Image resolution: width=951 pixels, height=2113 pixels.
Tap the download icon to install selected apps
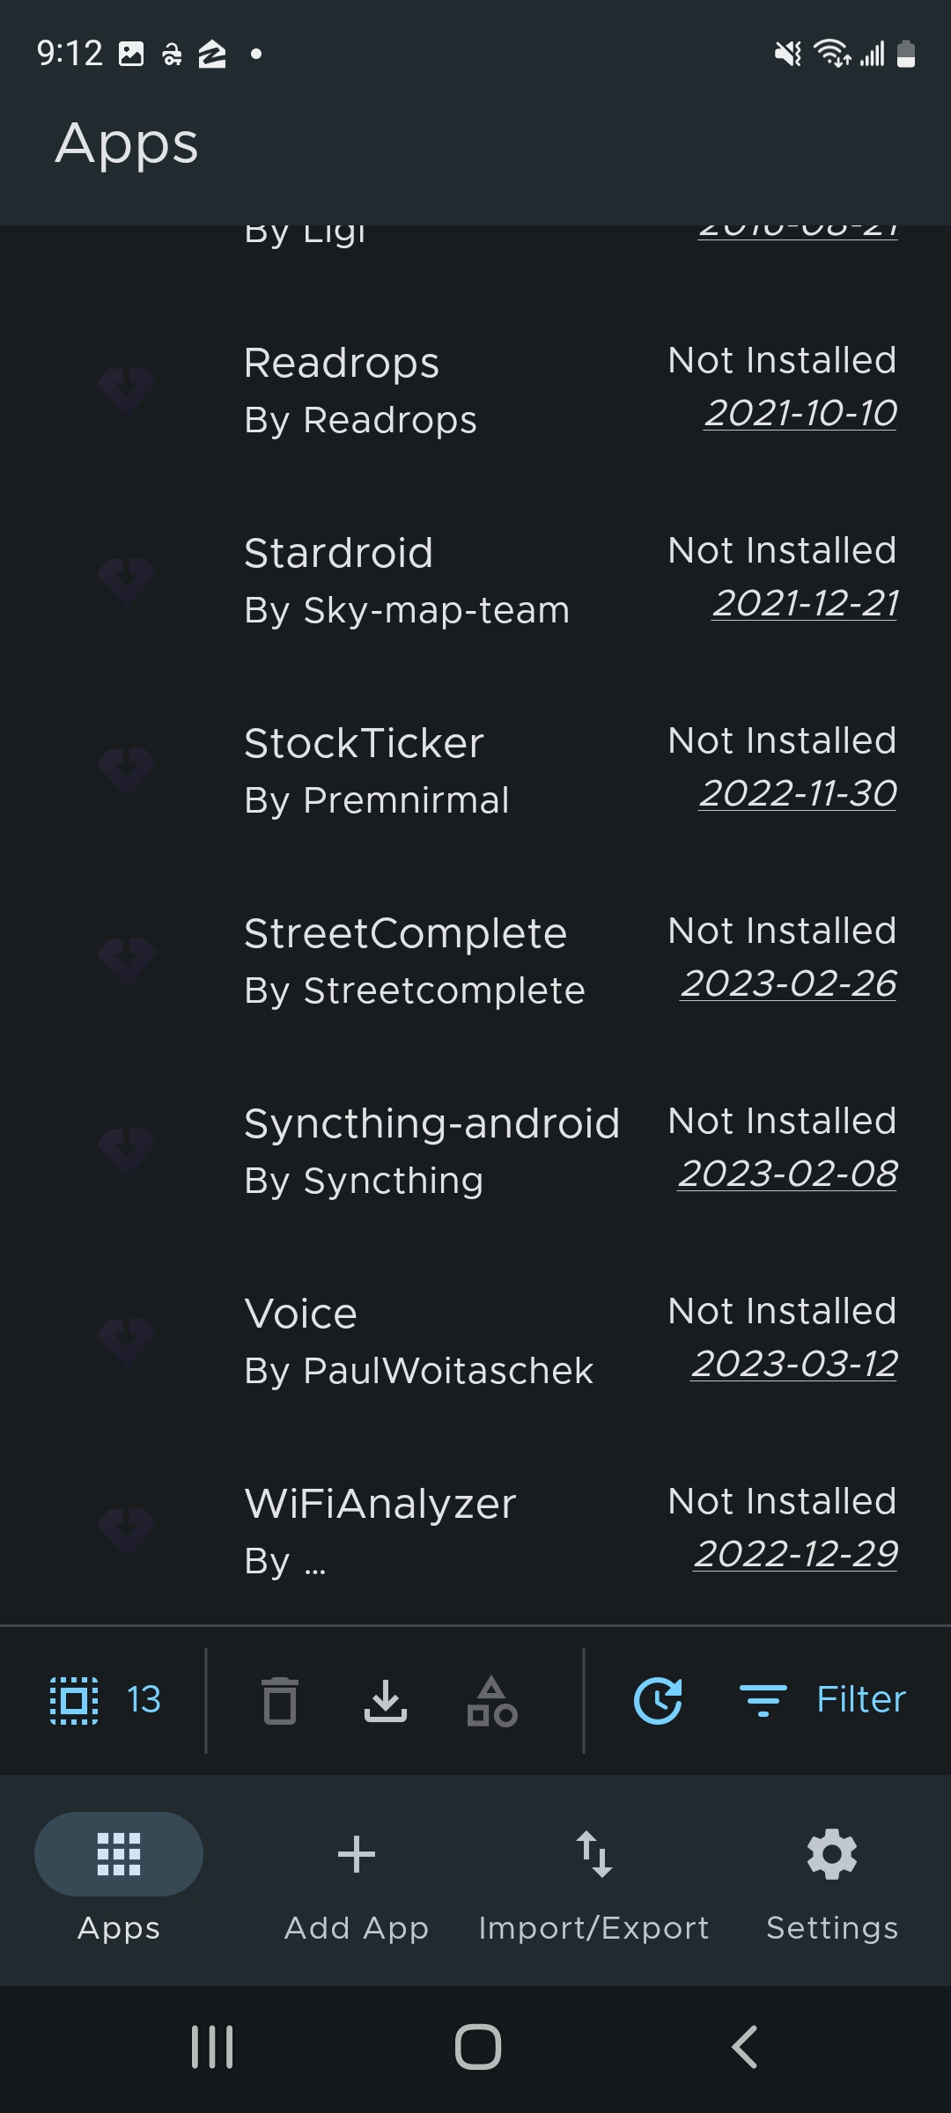[387, 1699]
